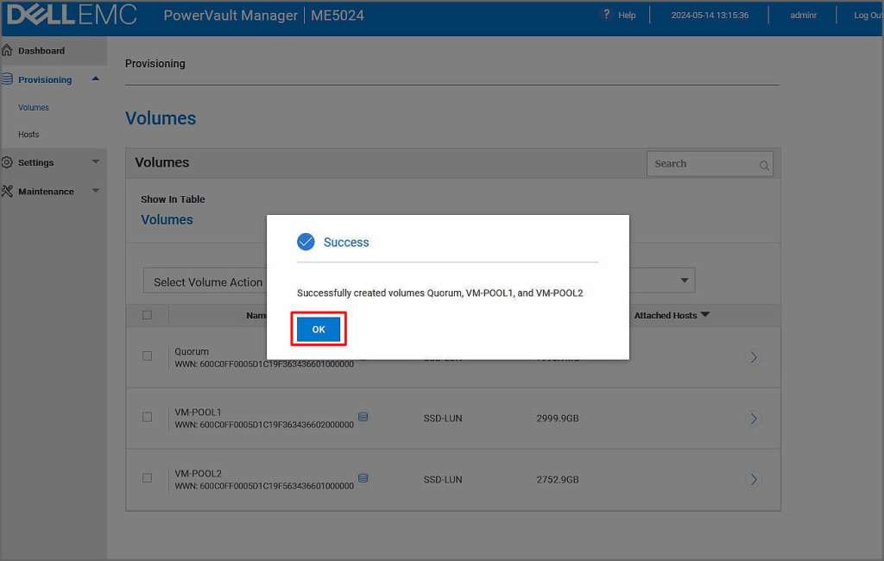The width and height of the screenshot is (884, 561).
Task: Click the OK button in Success dialog
Action: [319, 330]
